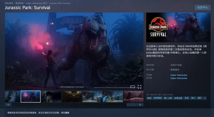Open the 所有游戏 breadcrumb link
Screen dimensions: 214x117
(x=9, y=3)
